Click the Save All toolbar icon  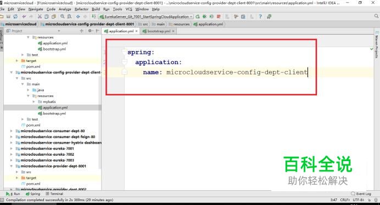coord(8,16)
